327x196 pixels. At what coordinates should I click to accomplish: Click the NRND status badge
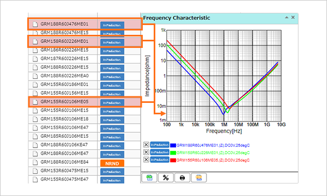pyautogui.click(x=112, y=163)
